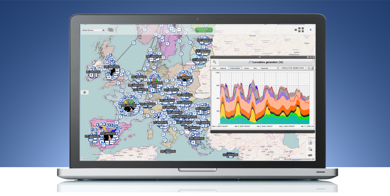
Task: Select the PT_electricity node label
Action: pos(92,136)
